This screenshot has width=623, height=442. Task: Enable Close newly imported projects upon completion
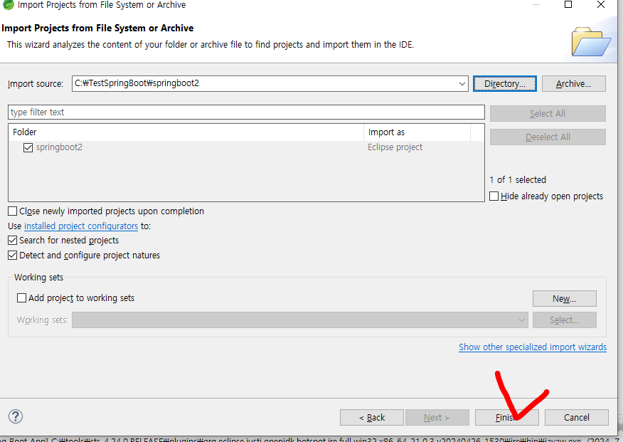coord(13,211)
